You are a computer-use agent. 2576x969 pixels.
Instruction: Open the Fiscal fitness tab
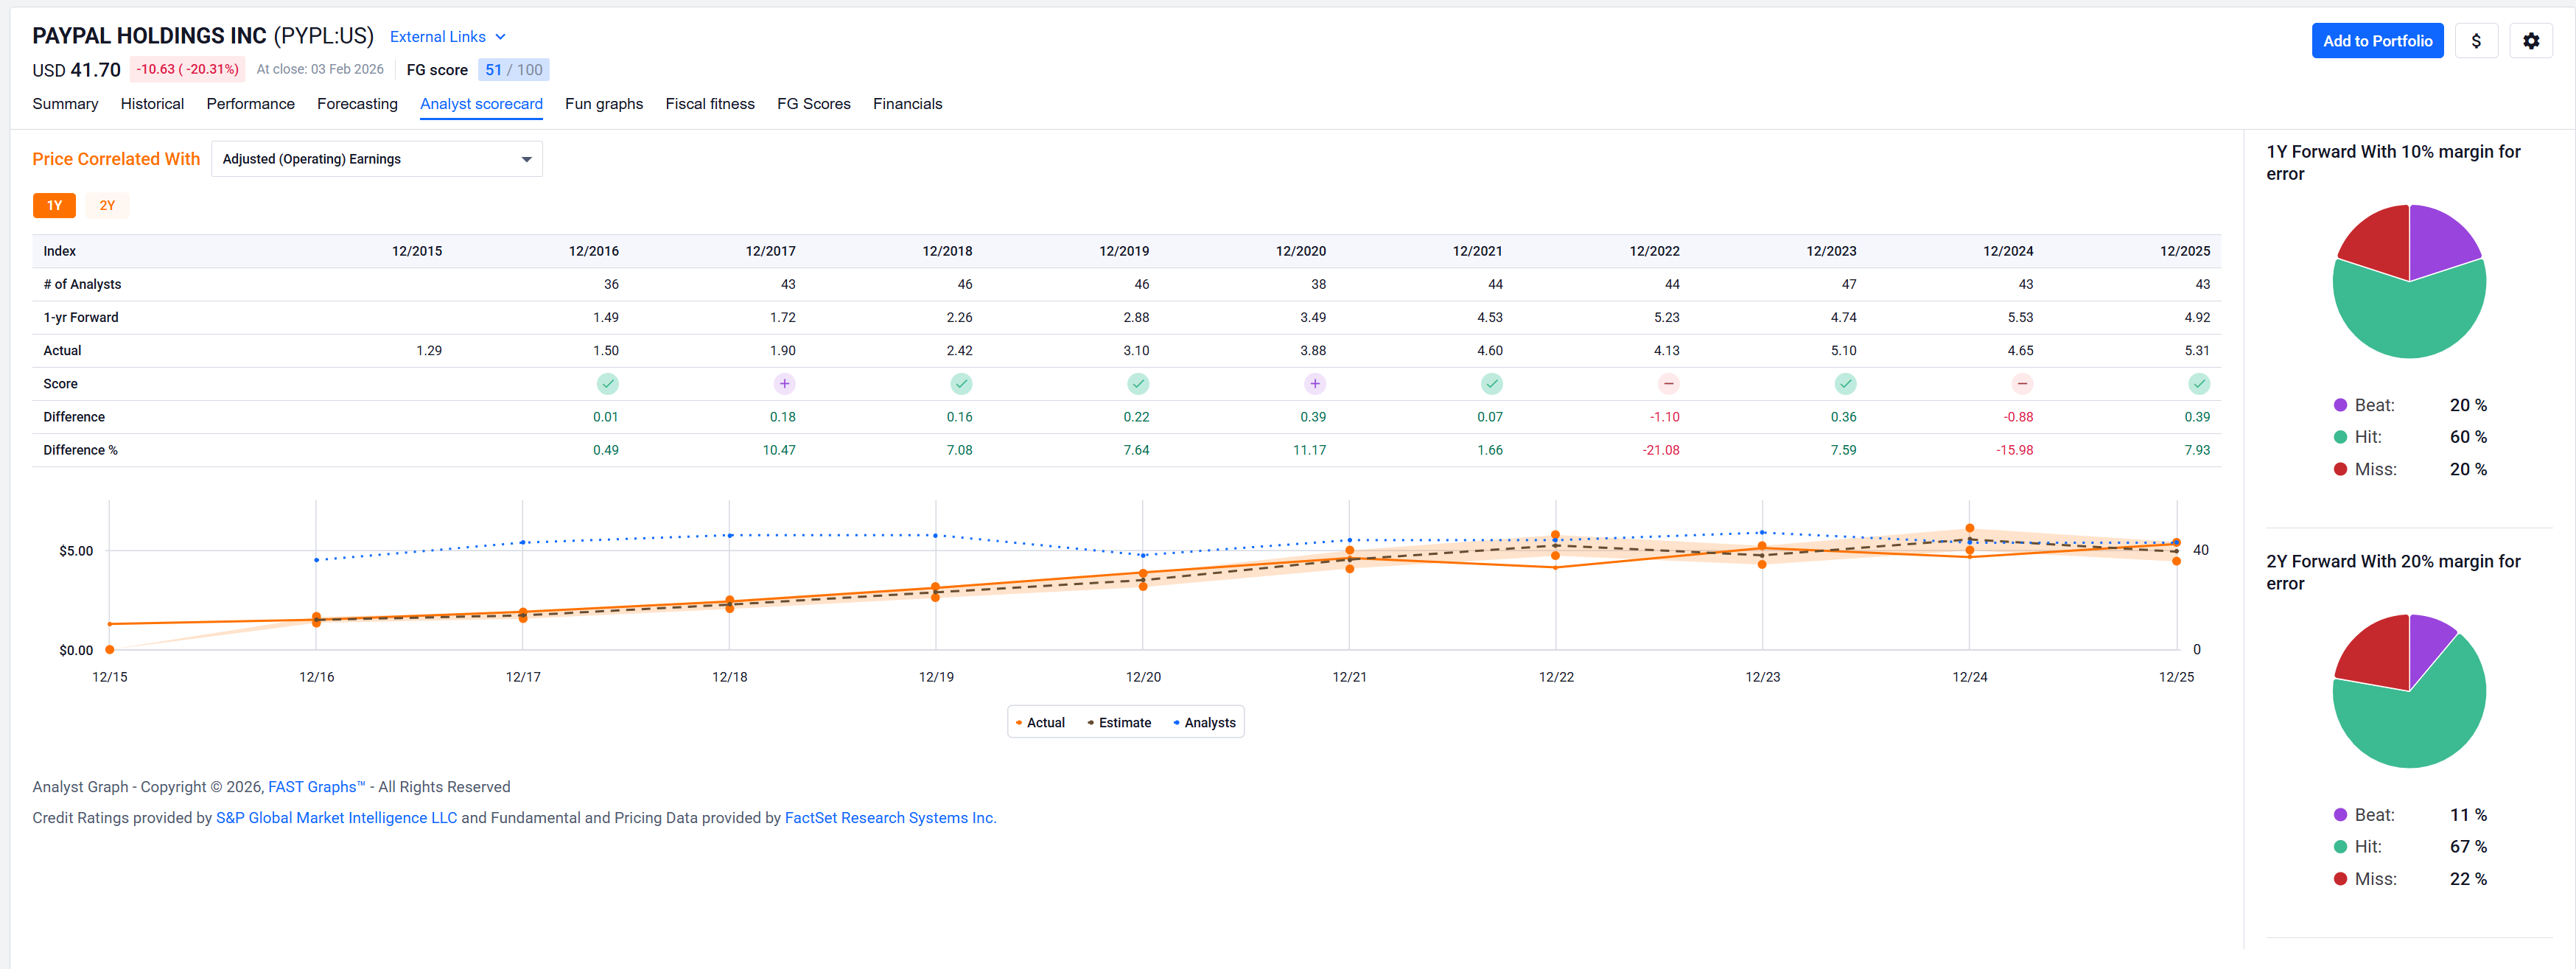click(709, 104)
